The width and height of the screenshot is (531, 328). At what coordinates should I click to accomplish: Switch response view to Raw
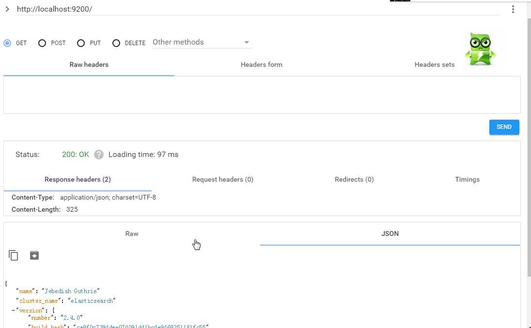pos(132,234)
